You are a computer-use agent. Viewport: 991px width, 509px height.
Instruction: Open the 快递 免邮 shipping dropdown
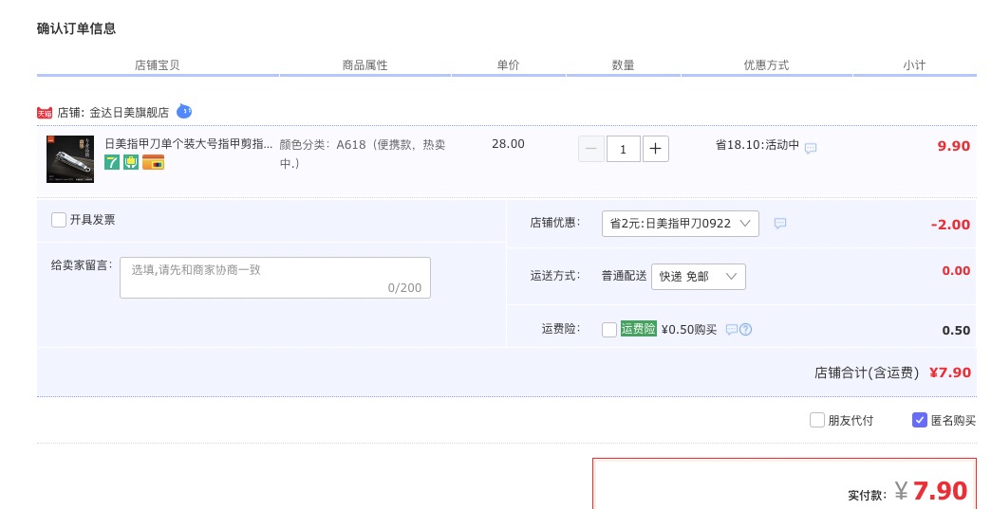[x=699, y=276]
